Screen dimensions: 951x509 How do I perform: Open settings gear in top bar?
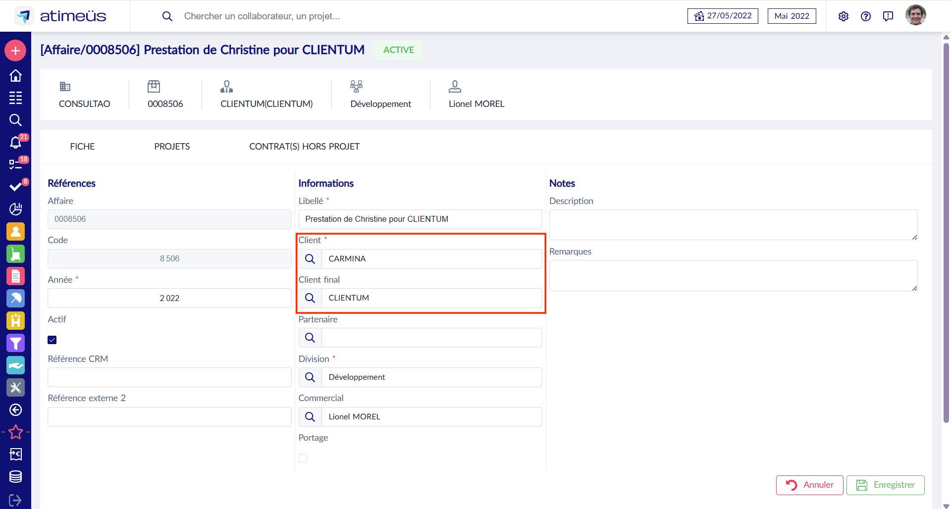click(844, 16)
